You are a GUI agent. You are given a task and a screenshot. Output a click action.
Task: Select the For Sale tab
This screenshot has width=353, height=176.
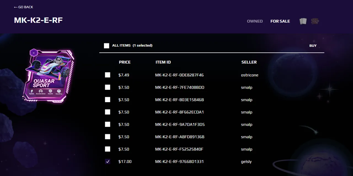click(280, 21)
